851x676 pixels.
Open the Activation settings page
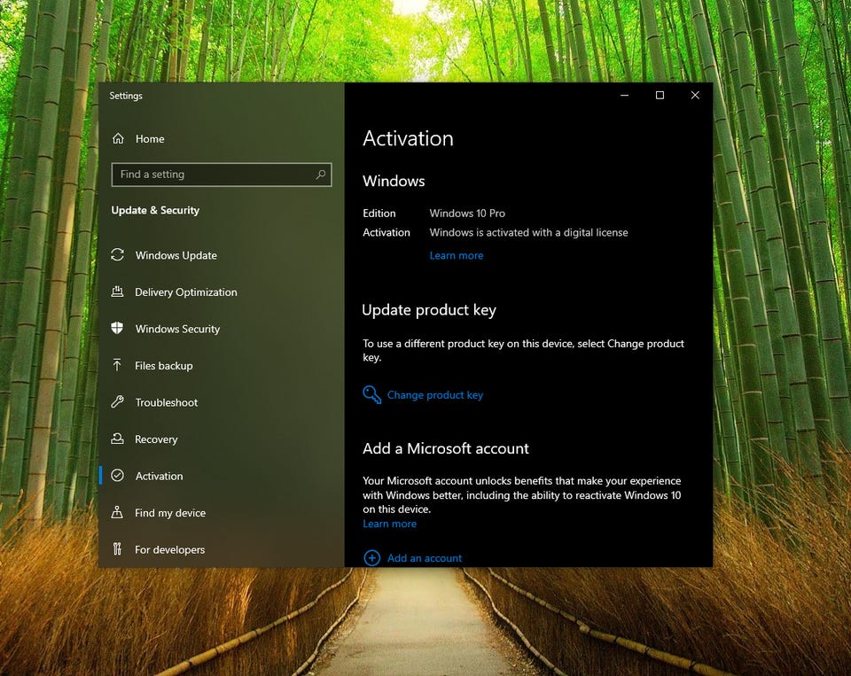point(159,477)
